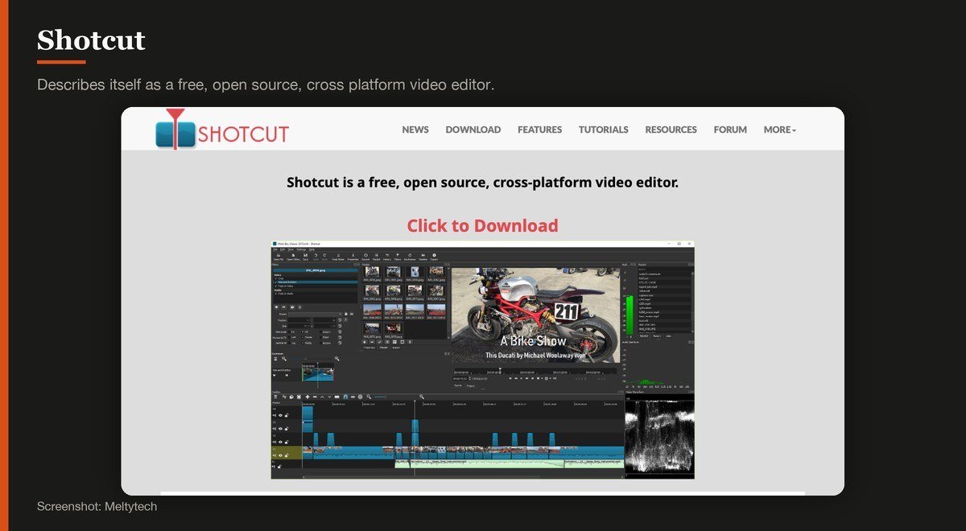Screen dimensions: 966x531
Task: Select the Size and Position keyframes clip thumbnail
Action: point(318,373)
